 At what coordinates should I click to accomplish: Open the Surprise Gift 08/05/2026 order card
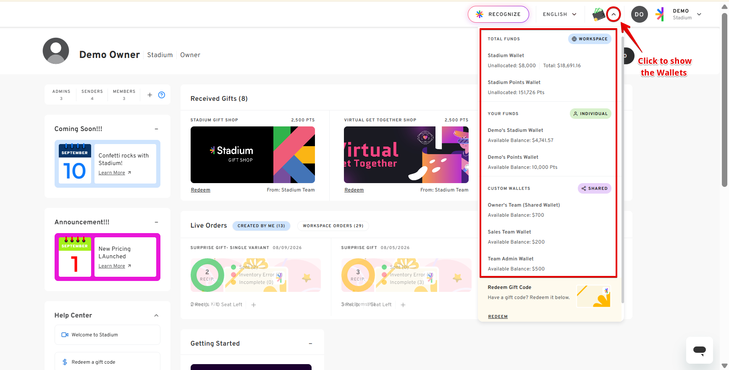[x=406, y=275]
